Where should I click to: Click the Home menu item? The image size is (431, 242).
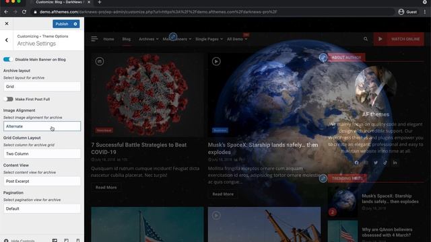pyautogui.click(x=108, y=39)
